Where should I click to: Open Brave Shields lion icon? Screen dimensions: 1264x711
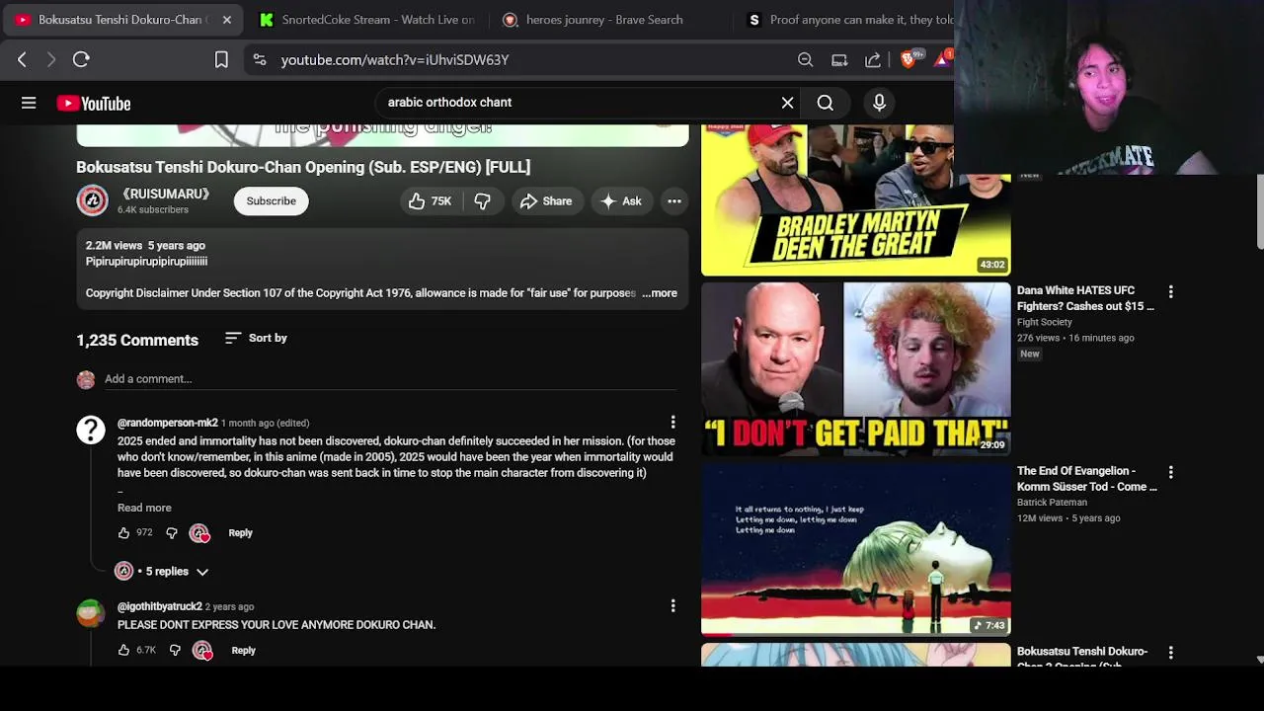pyautogui.click(x=908, y=59)
